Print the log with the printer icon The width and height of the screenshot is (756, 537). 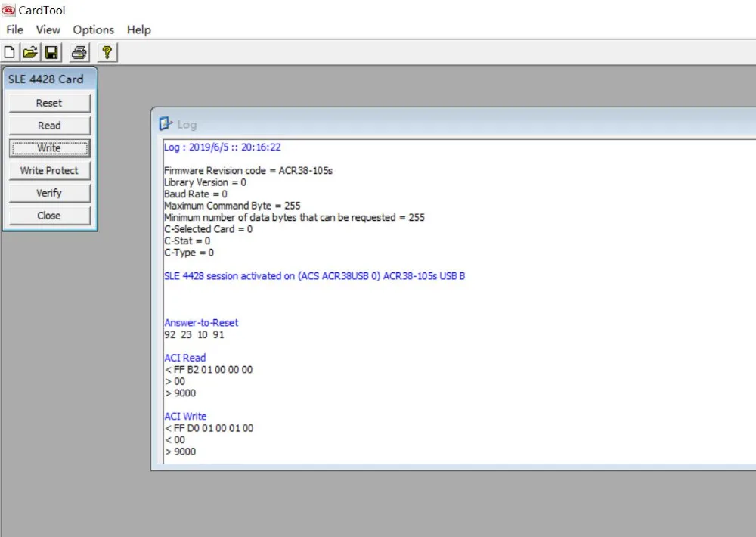(79, 52)
